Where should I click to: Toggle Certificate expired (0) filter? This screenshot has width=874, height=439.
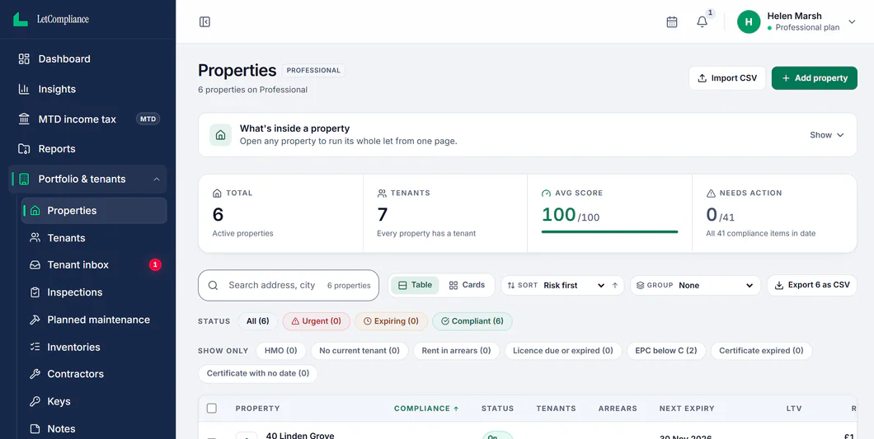click(761, 350)
